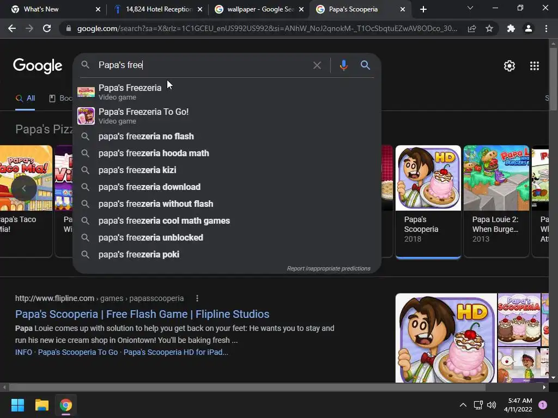Switch to What's New tab
This screenshot has height=418, width=558.
(53, 9)
